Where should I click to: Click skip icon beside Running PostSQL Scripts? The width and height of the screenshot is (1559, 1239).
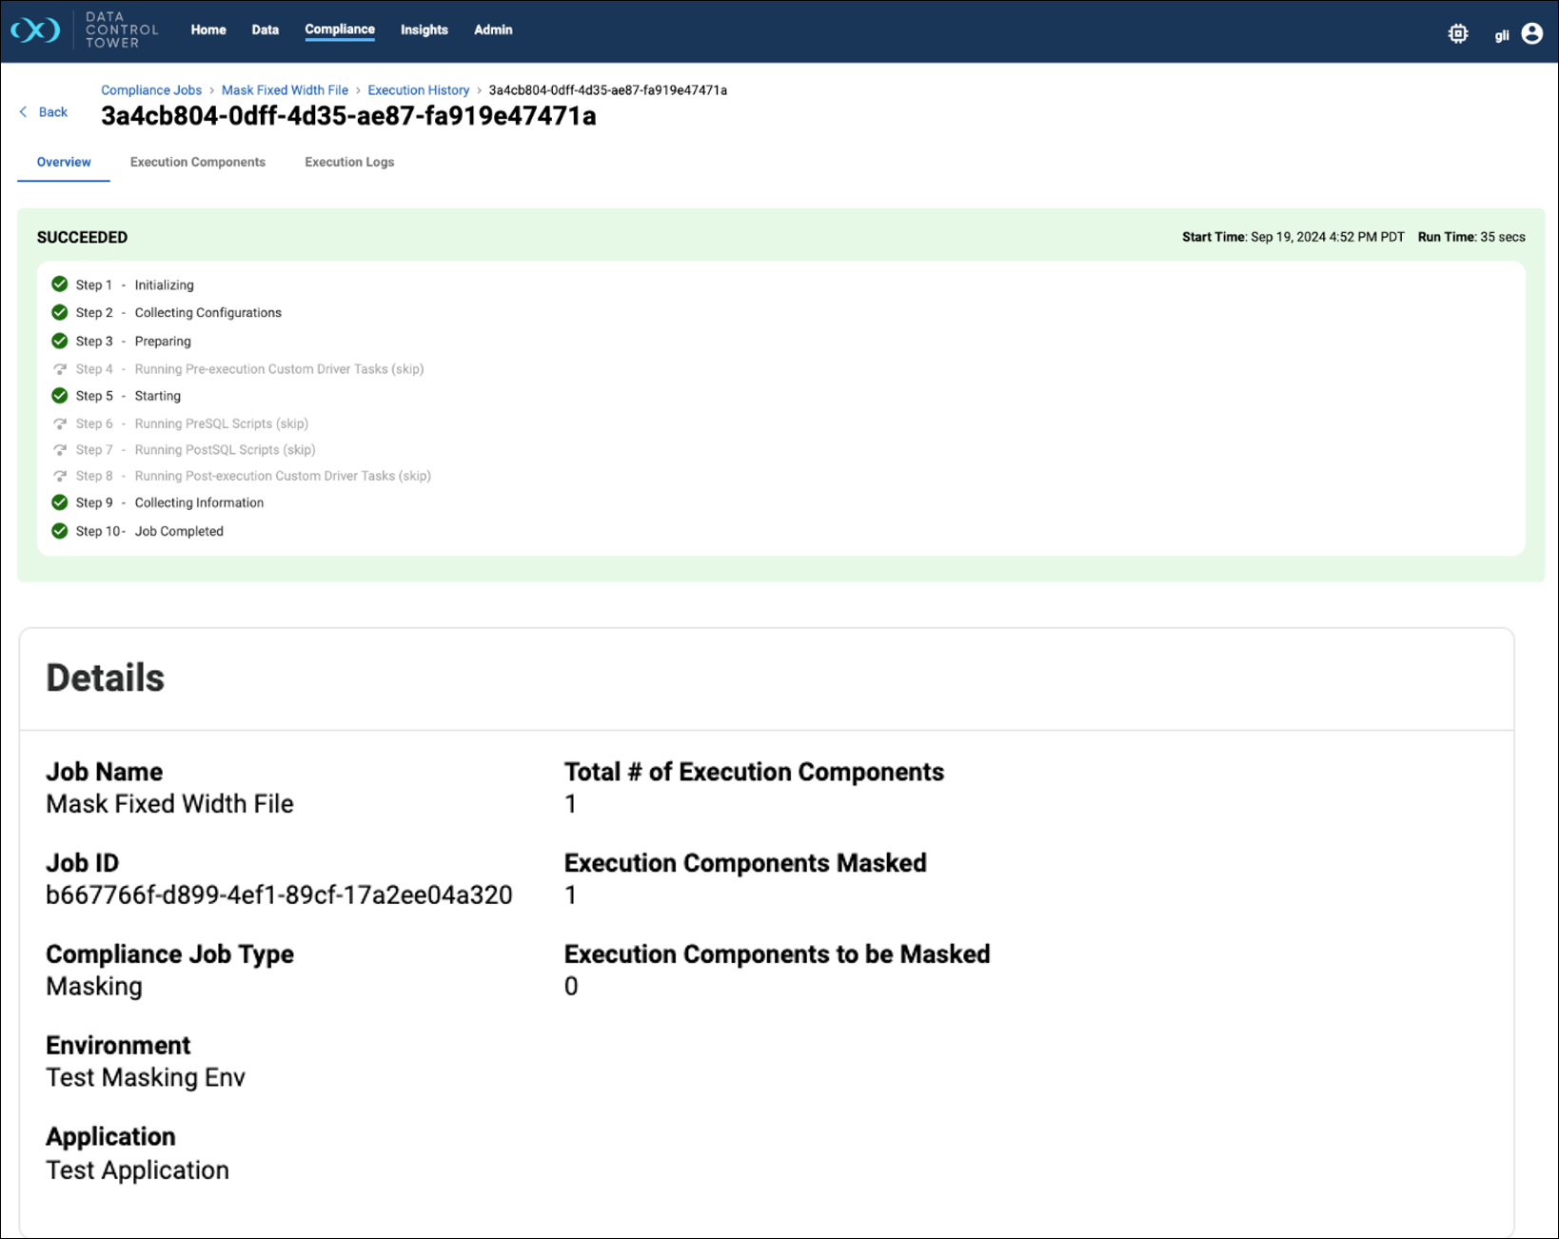[x=60, y=450]
